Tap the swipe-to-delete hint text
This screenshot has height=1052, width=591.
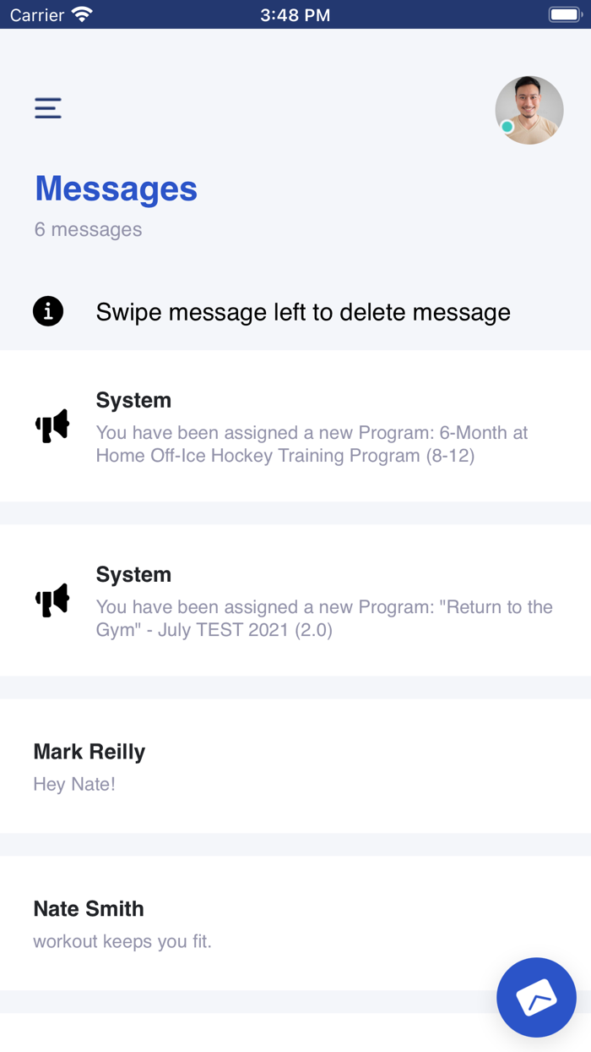pyautogui.click(x=303, y=312)
